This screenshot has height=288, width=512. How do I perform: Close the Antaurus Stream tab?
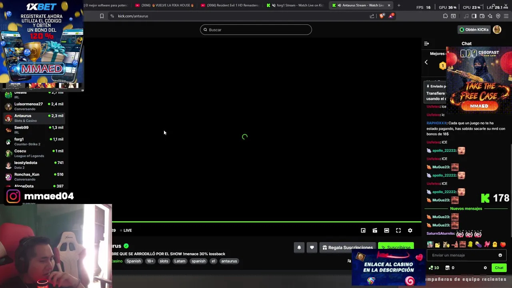pyautogui.click(x=389, y=5)
